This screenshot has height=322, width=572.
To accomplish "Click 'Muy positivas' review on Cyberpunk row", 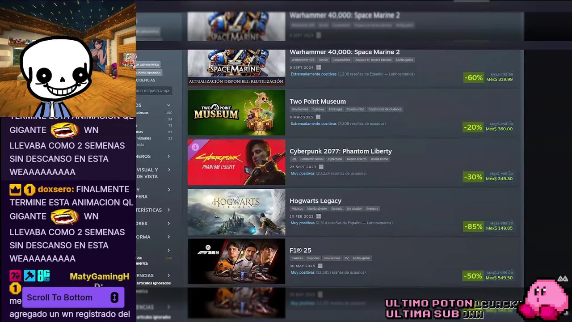I will [x=303, y=174].
